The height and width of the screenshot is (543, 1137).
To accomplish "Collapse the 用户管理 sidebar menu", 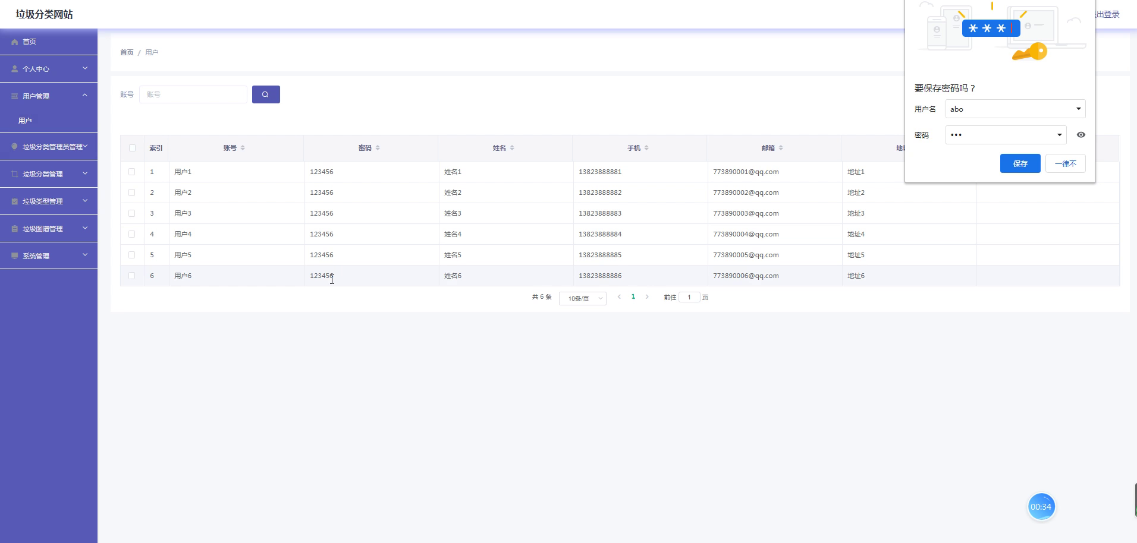I will tap(49, 96).
